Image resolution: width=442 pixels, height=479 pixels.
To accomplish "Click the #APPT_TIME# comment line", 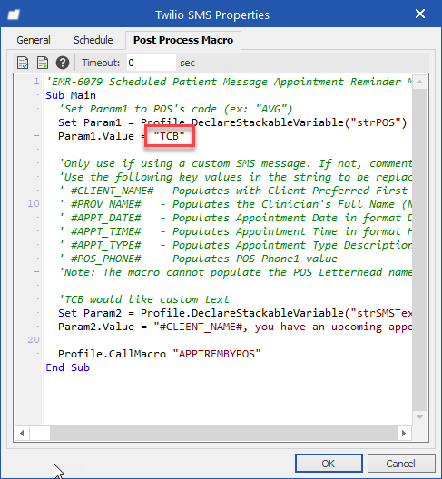I will [235, 231].
